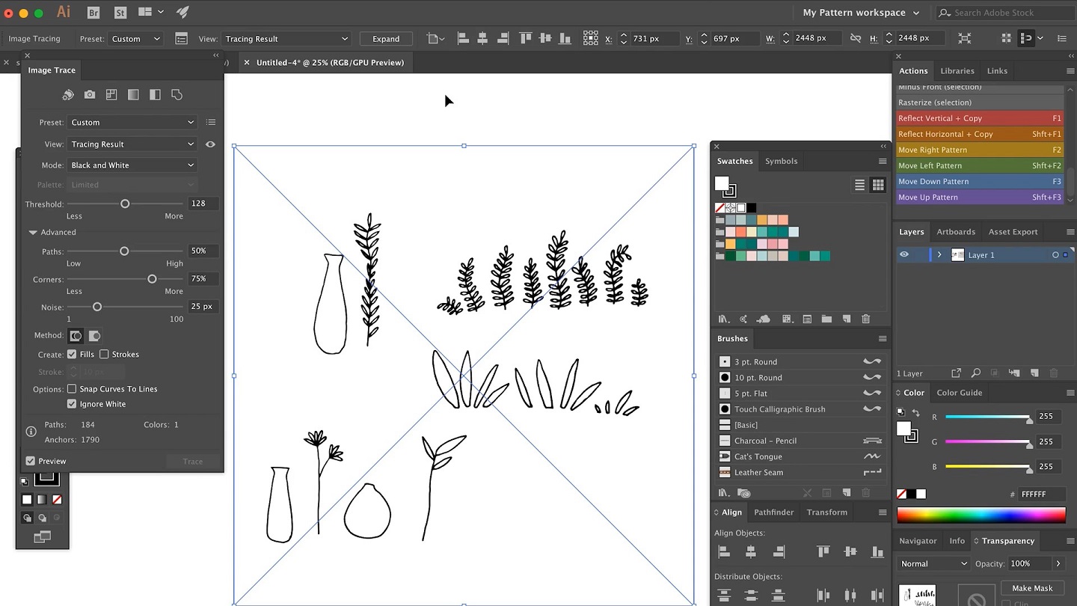Click the New Swatch icon
Image resolution: width=1077 pixels, height=606 pixels.
click(x=846, y=319)
